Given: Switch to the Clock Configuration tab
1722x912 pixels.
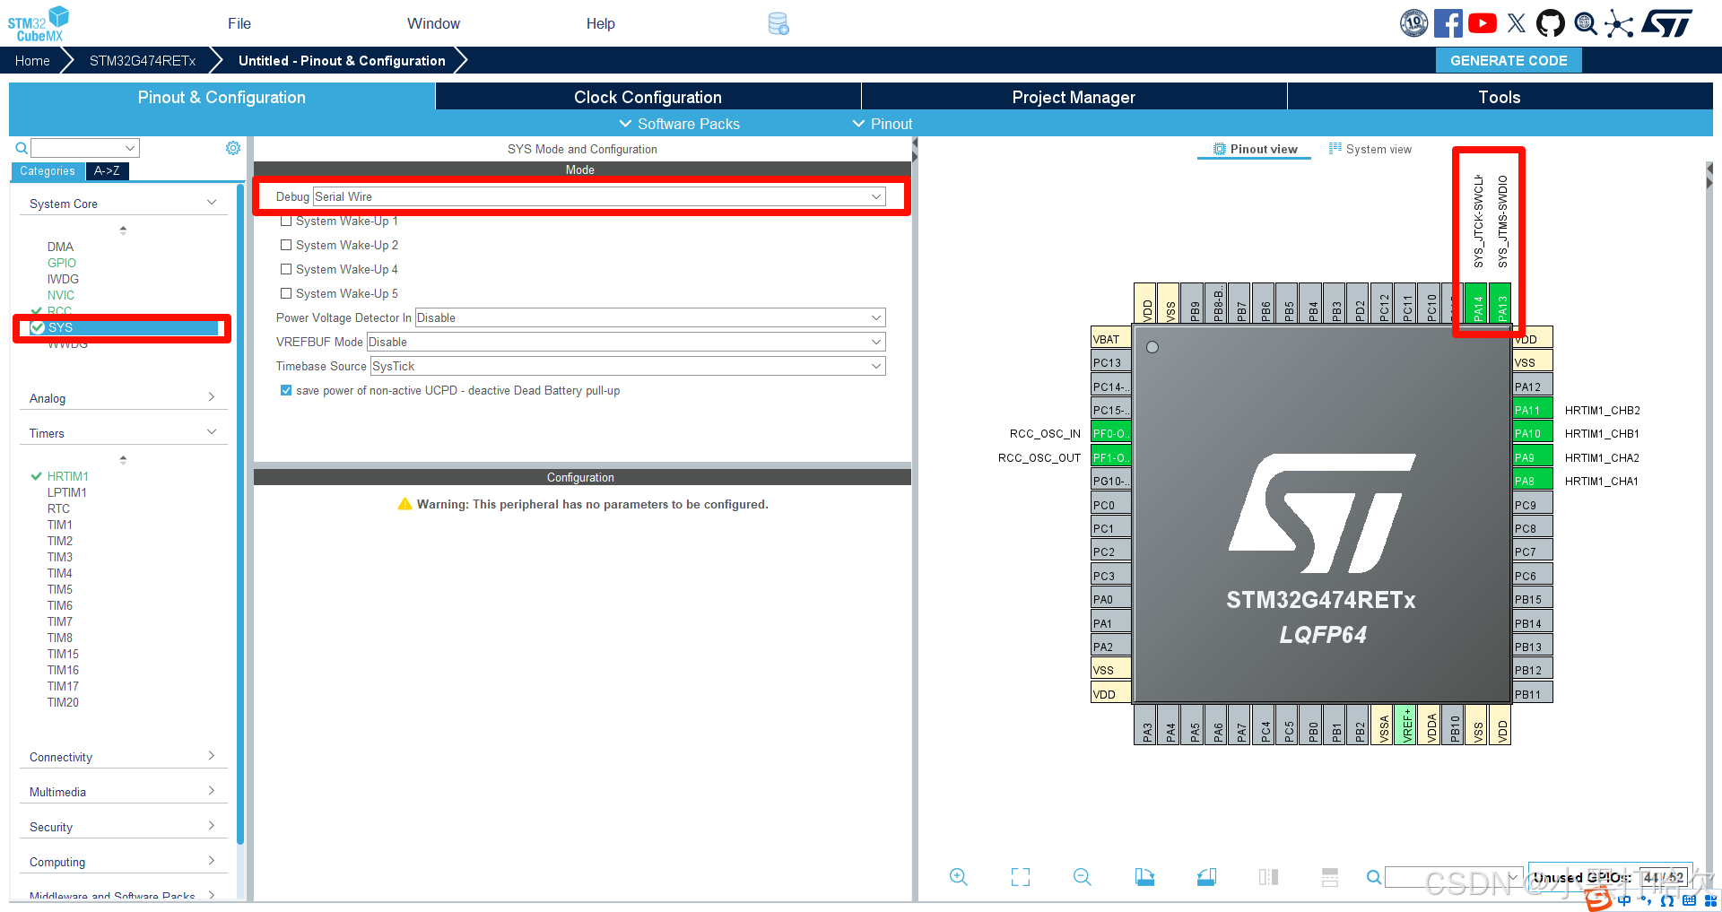Looking at the screenshot, I should coord(648,97).
